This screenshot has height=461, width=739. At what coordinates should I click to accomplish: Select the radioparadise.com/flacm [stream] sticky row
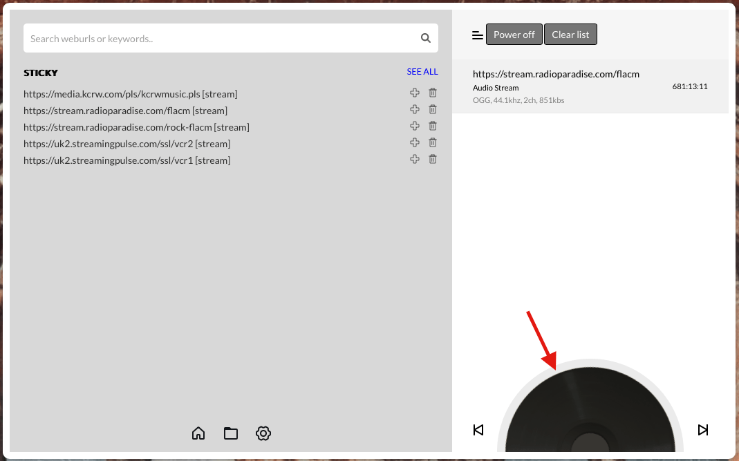coord(125,111)
